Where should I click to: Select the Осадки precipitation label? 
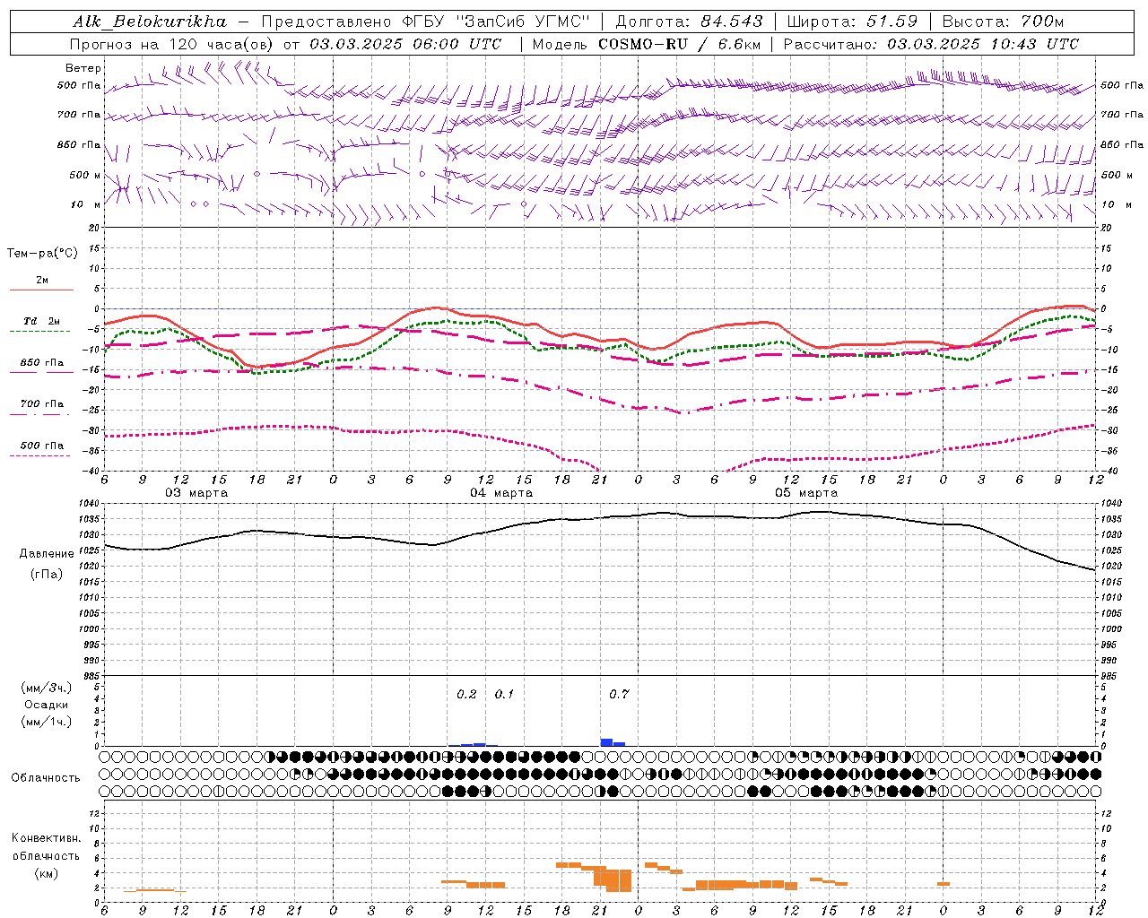pos(47,705)
